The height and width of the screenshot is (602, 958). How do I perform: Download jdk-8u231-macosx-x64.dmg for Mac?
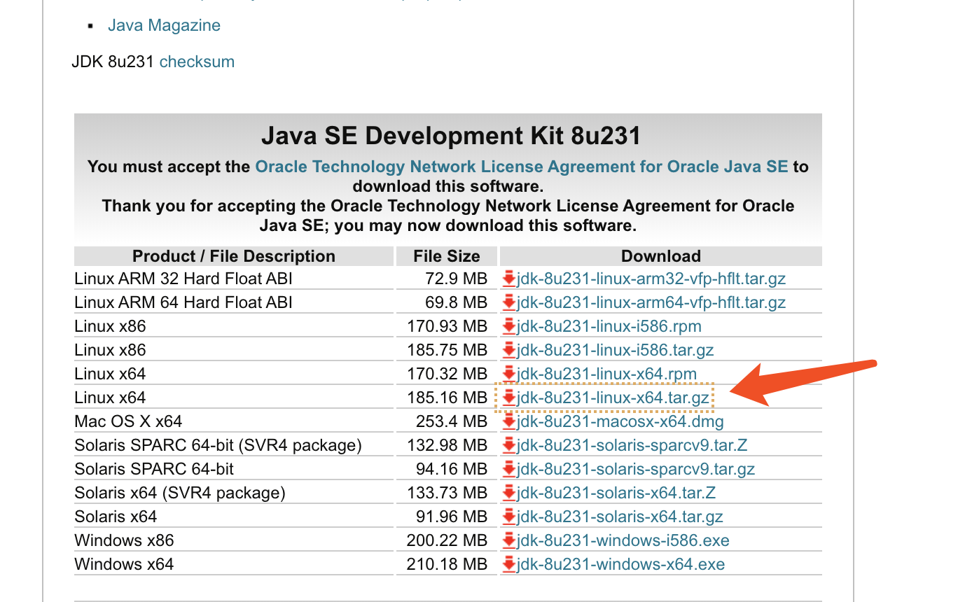click(620, 421)
